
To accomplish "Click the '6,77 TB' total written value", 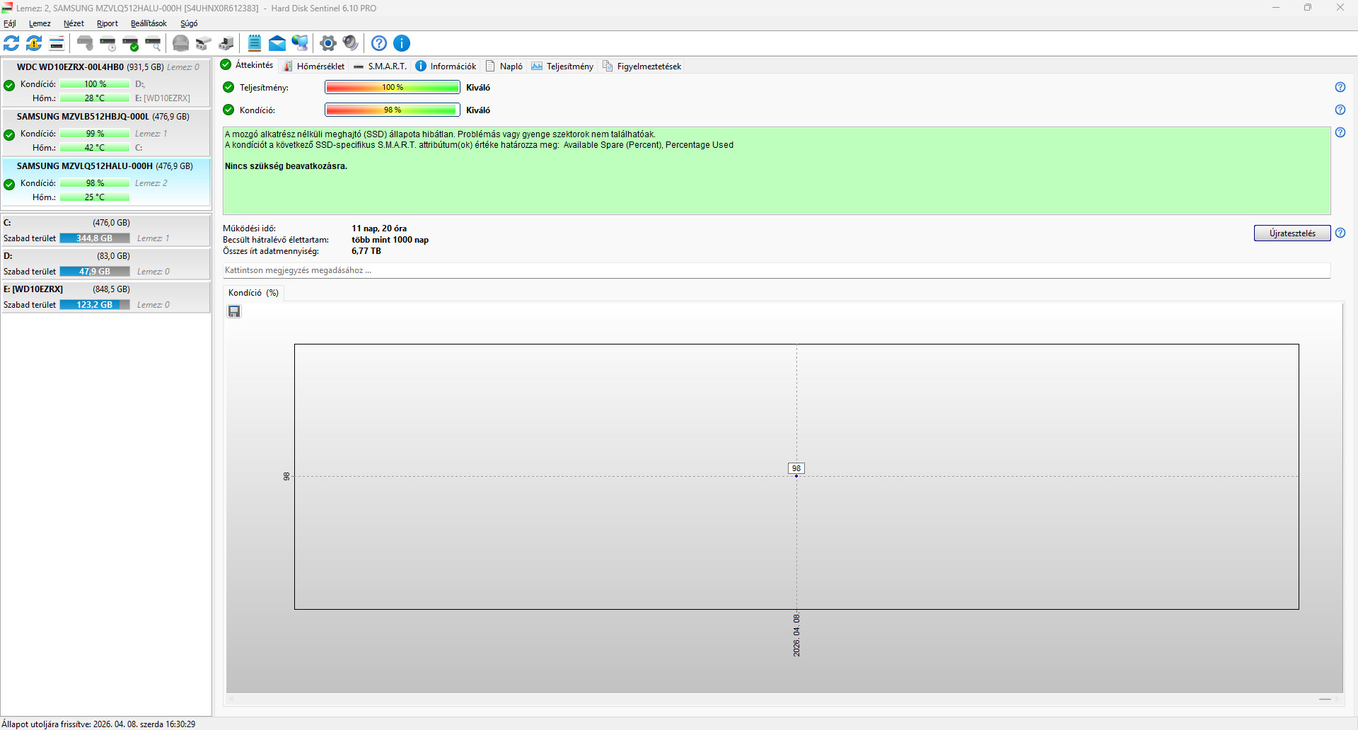I will tap(366, 251).
